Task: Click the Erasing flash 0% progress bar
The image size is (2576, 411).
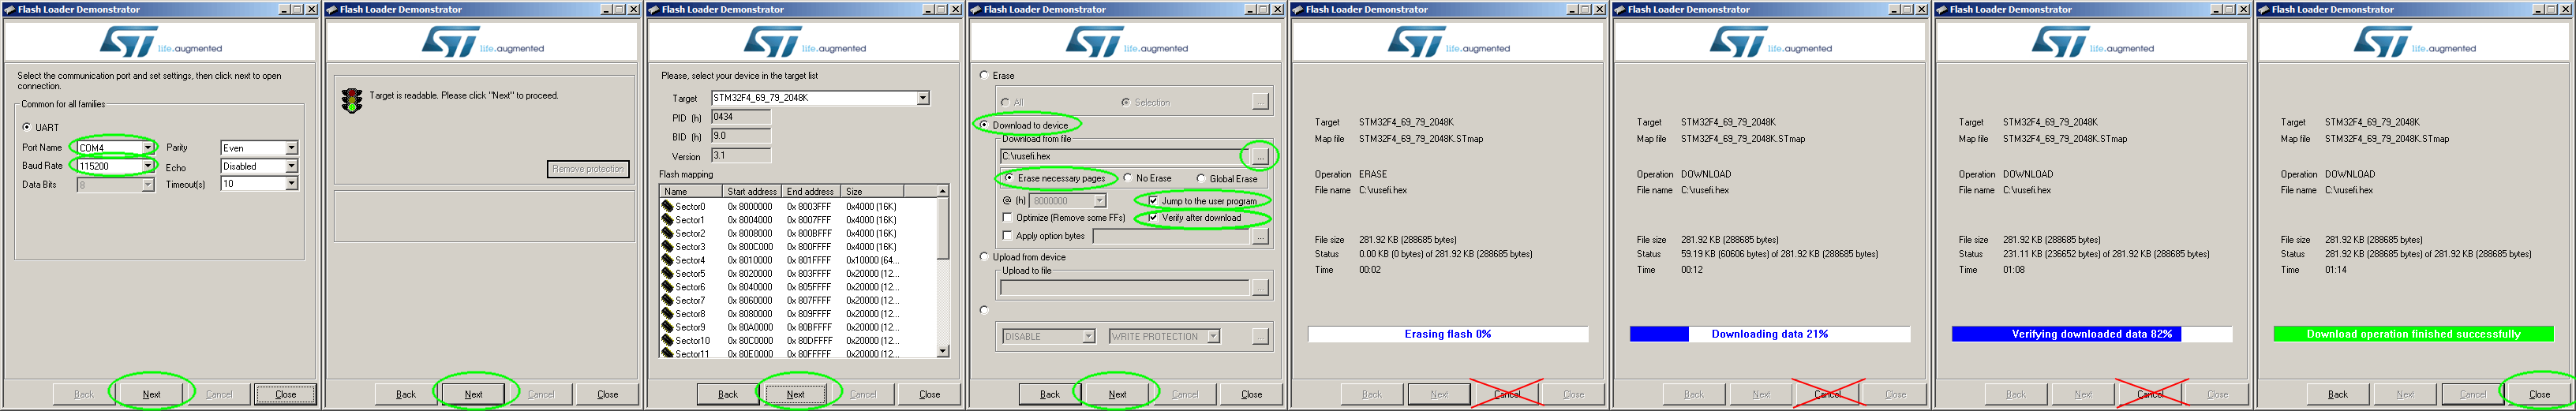Action: [1447, 334]
